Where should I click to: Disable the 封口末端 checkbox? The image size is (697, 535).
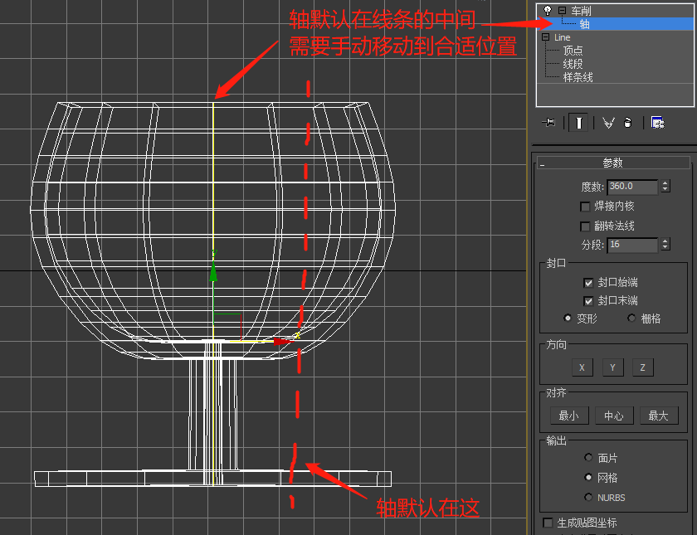point(589,299)
